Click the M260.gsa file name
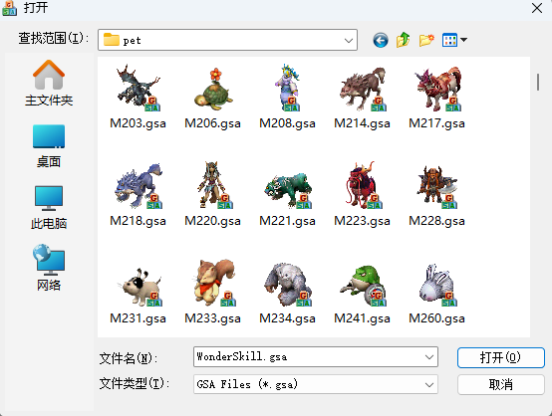 coord(436,318)
